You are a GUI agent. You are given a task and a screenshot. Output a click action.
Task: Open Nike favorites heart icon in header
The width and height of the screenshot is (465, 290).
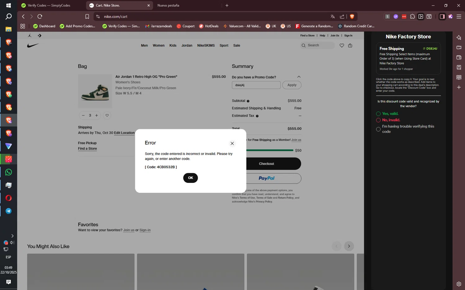pos(342,45)
